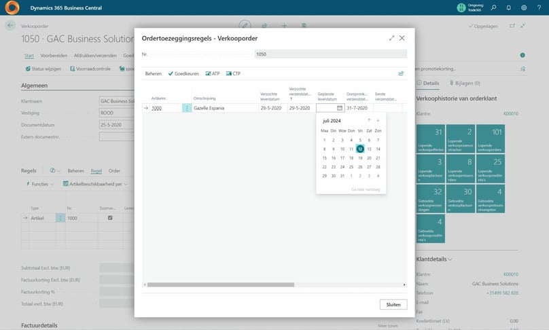
Task: Open the Afdrukken/verzenden tab
Action: pyautogui.click(x=95, y=56)
